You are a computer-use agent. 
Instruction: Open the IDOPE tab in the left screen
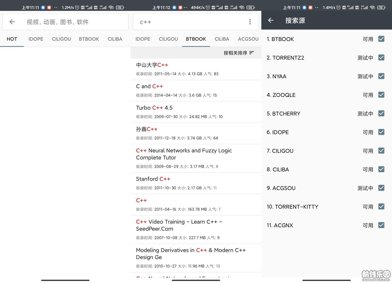point(36,39)
